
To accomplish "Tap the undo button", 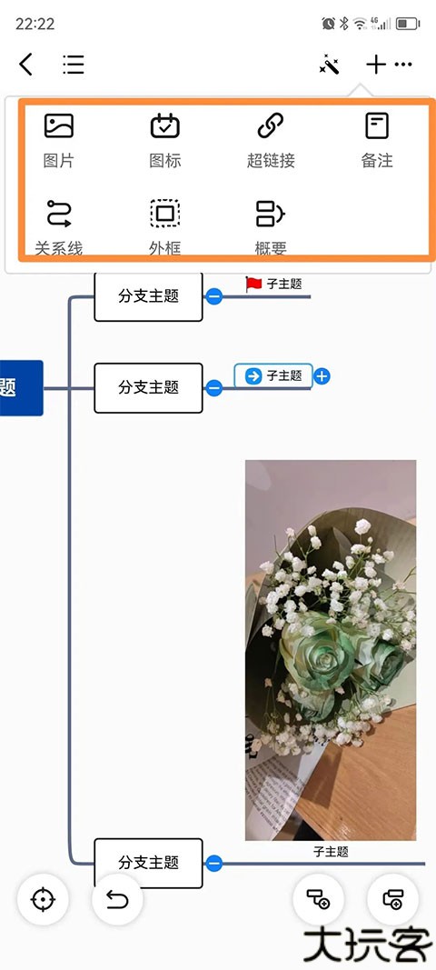I will pos(117,899).
